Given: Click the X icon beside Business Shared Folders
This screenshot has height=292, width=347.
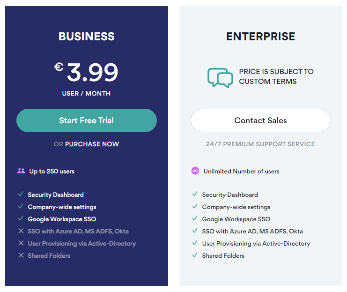Looking at the screenshot, I should pyautogui.click(x=21, y=255).
